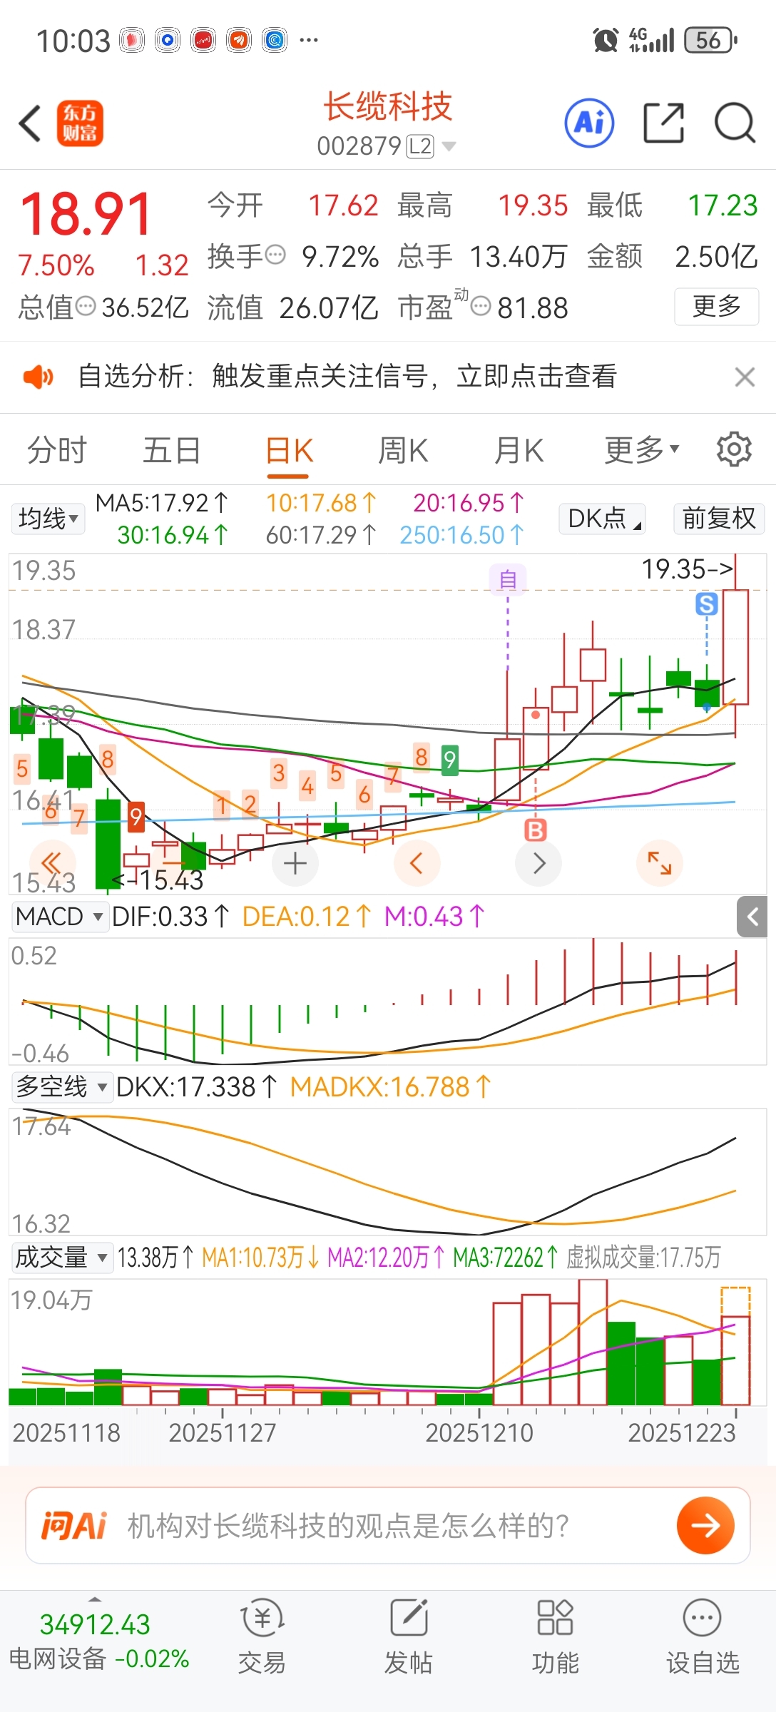Open the 成交量 indicator dropdown
The image size is (776, 1712).
[61, 1257]
